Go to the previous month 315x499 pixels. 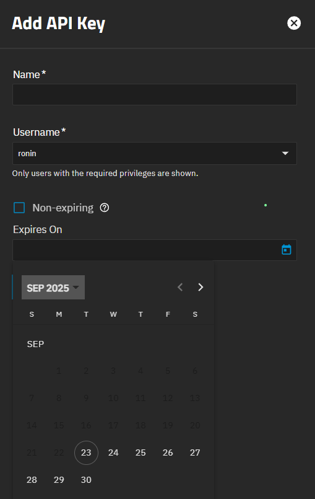pyautogui.click(x=180, y=287)
